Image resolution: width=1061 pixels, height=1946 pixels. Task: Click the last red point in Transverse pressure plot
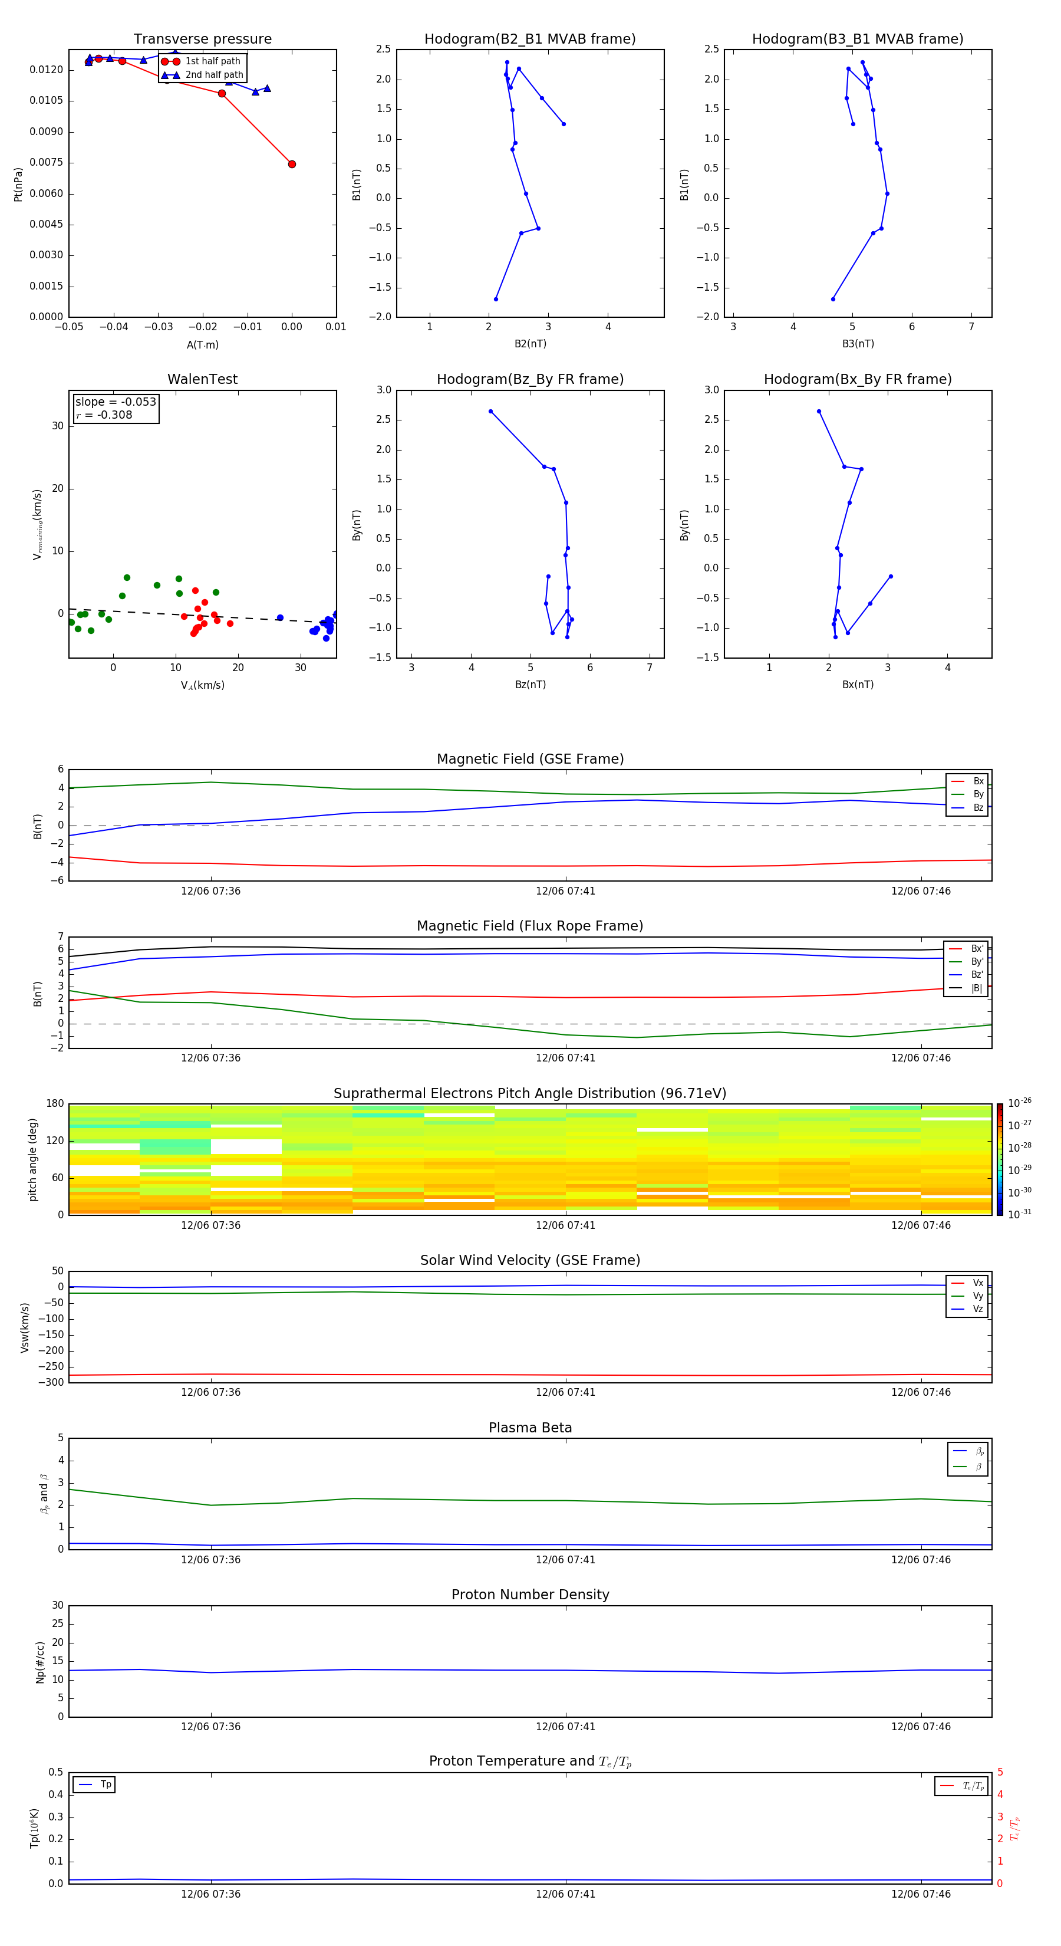[292, 164]
